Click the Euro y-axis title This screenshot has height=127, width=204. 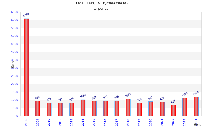[12, 64]
